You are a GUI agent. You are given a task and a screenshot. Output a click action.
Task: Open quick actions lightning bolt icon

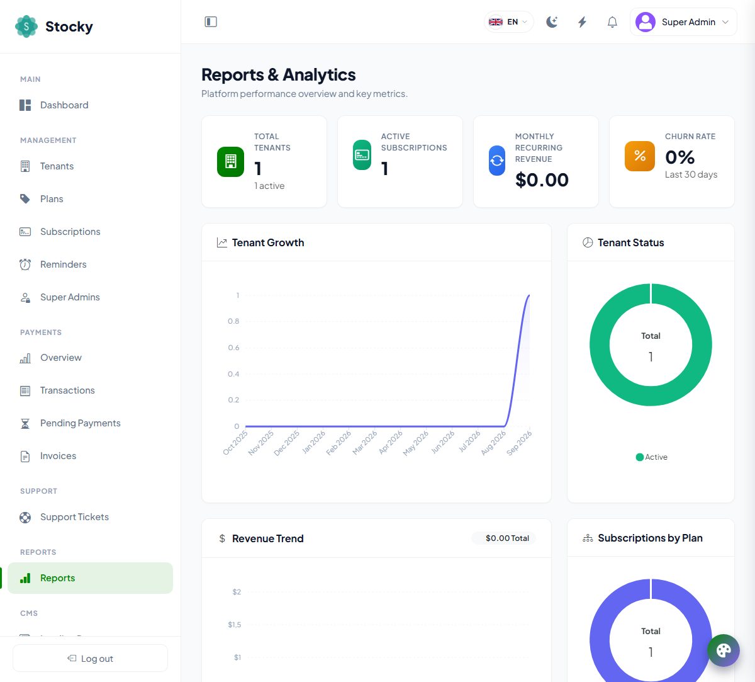pyautogui.click(x=582, y=22)
